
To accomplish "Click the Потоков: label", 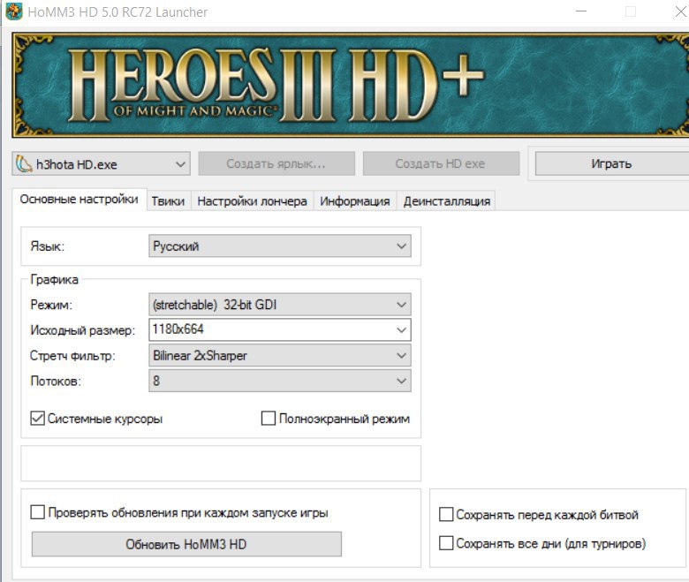I will 56,381.
